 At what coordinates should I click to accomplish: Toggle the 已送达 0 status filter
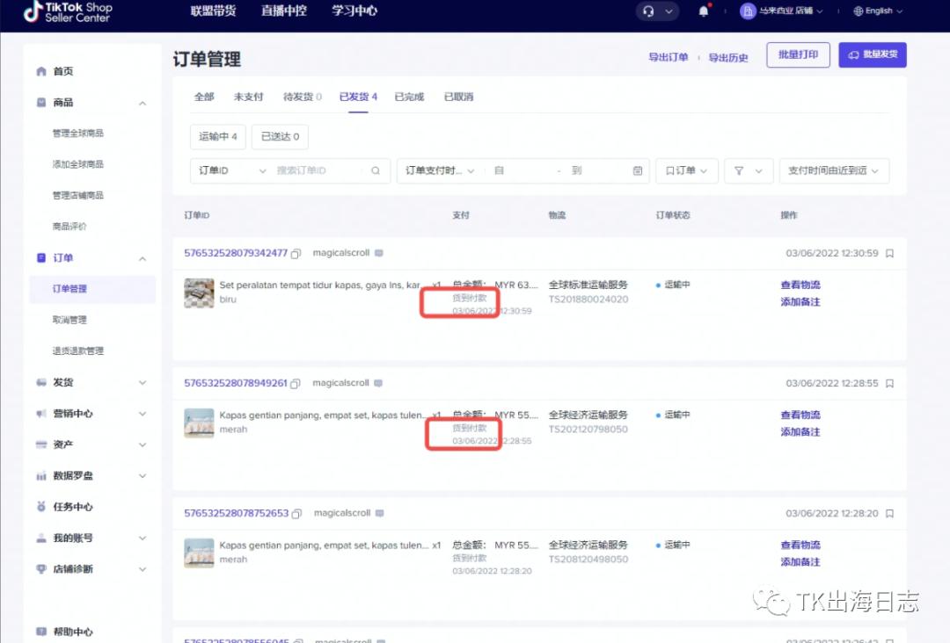(280, 137)
